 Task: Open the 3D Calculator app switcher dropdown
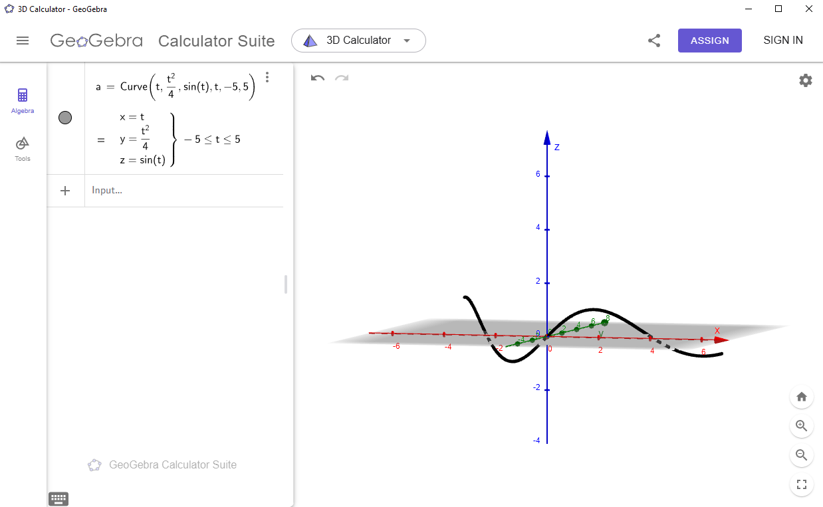(358, 41)
